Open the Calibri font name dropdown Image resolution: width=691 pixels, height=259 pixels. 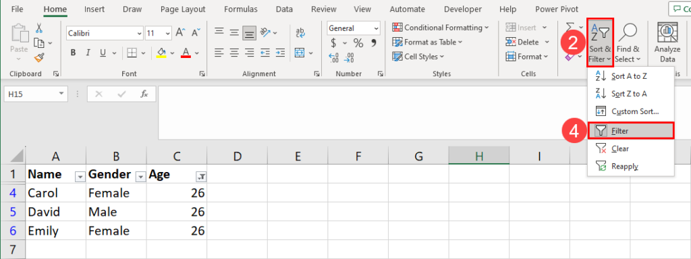pos(140,33)
